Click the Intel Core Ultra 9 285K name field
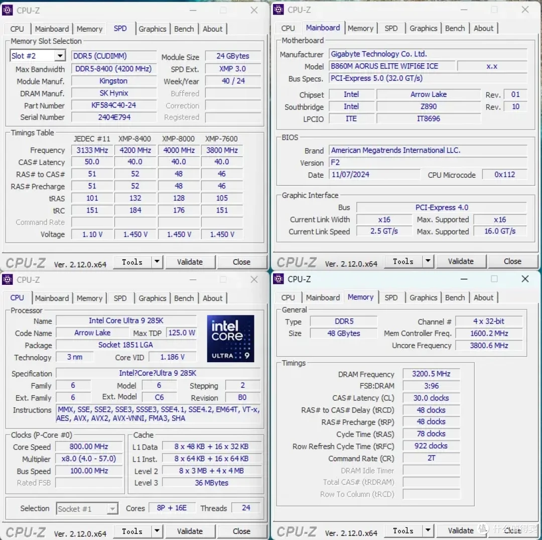The image size is (542, 540). pyautogui.click(x=126, y=320)
